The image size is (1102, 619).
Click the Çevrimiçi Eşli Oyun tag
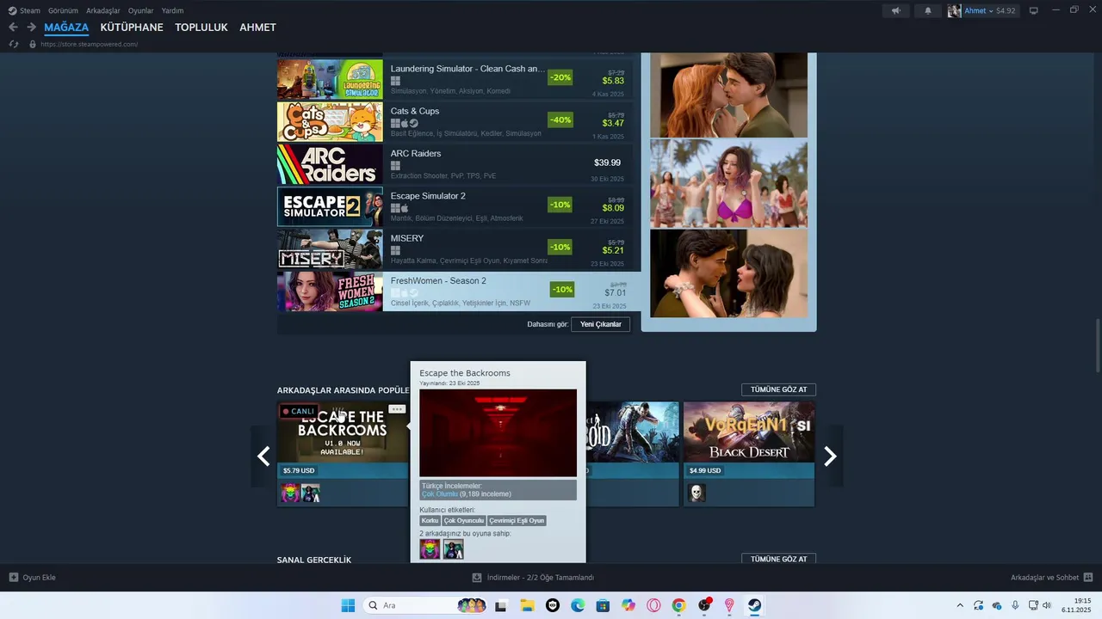pyautogui.click(x=517, y=520)
